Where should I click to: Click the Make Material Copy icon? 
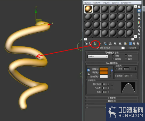coord(105,44)
